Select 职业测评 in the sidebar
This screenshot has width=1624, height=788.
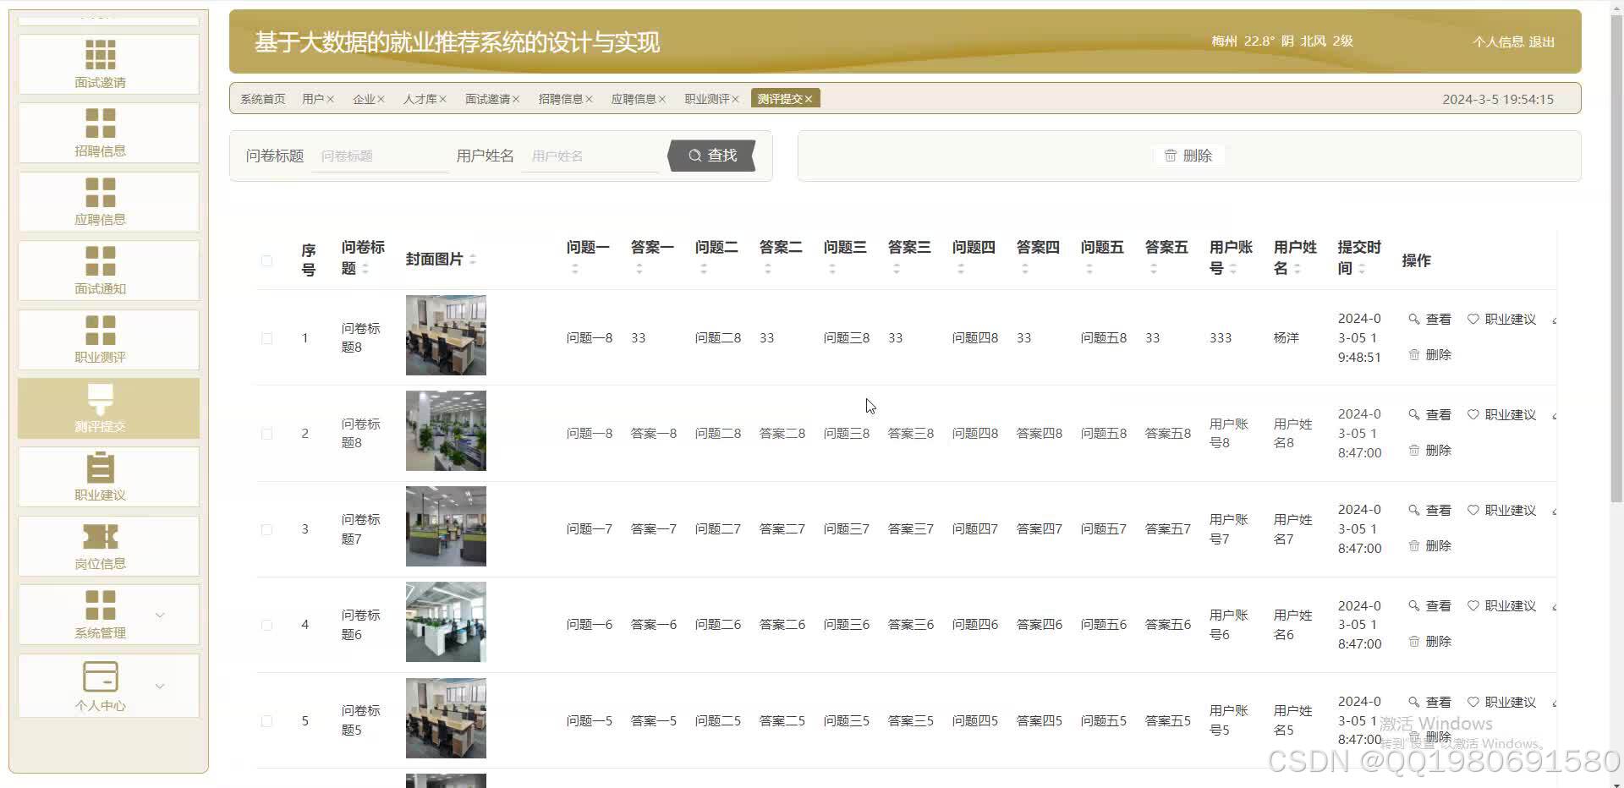click(x=101, y=339)
